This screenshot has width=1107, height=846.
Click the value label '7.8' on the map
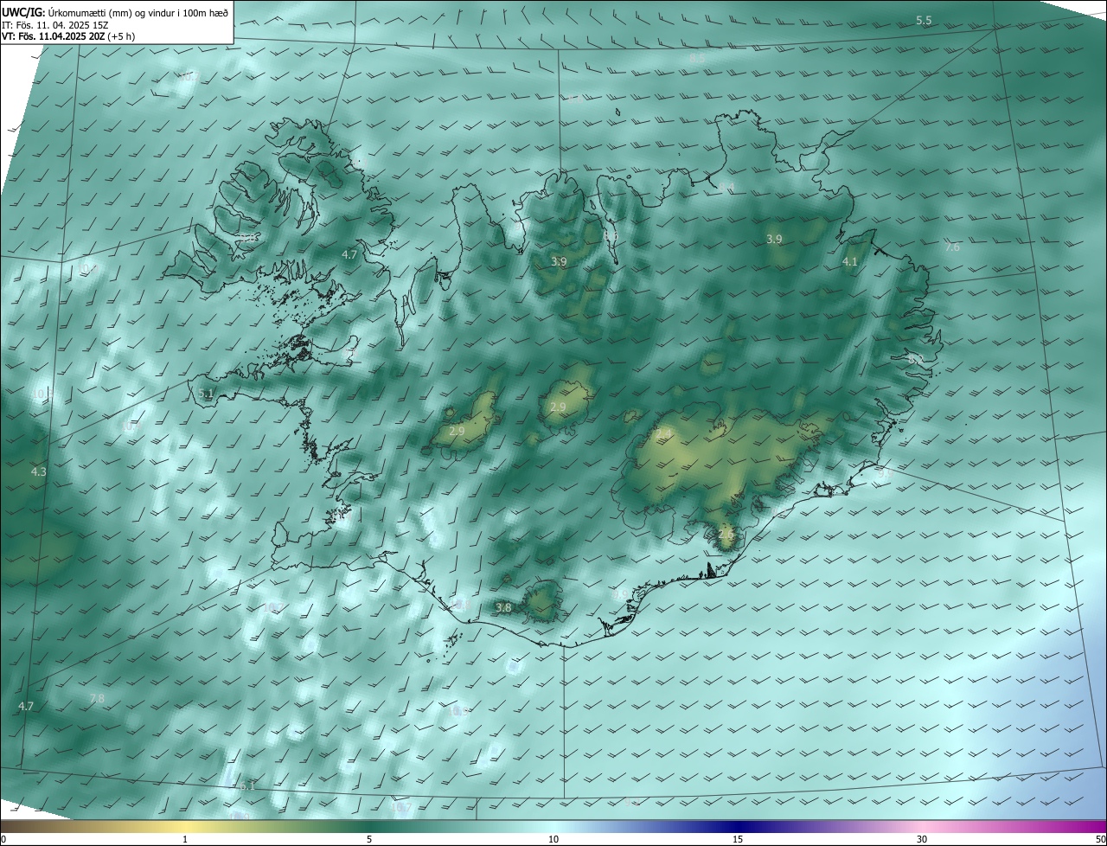point(97,698)
